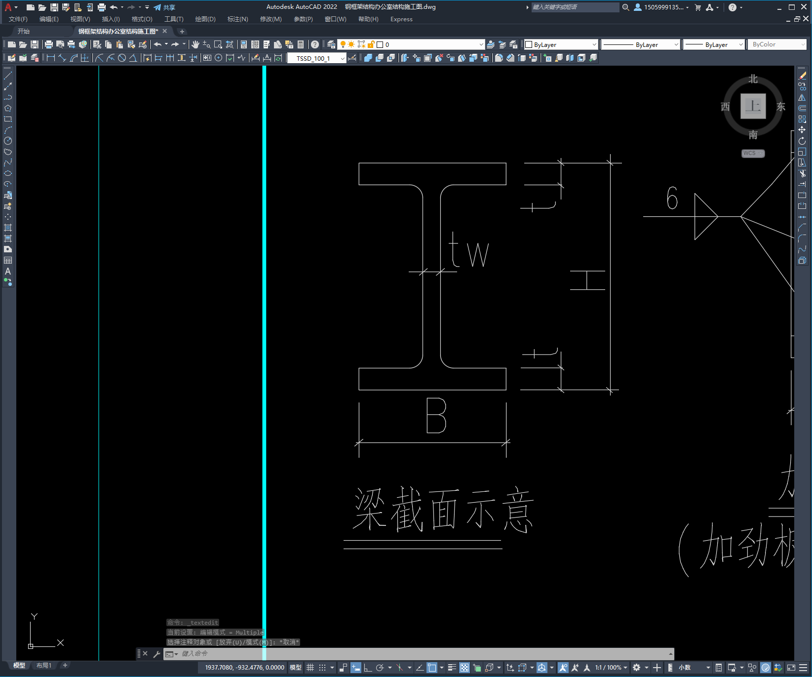
Task: Select the Erase tool in modify toolbar
Action: tap(802, 76)
